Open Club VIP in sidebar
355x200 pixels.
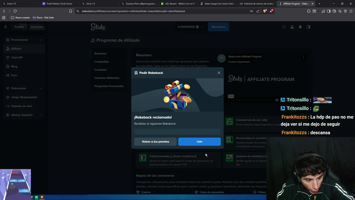(x=24, y=57)
